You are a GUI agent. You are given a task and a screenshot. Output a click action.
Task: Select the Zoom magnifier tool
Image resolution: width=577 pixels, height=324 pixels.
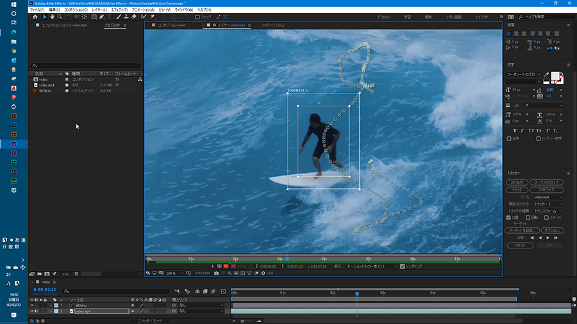[x=59, y=17]
